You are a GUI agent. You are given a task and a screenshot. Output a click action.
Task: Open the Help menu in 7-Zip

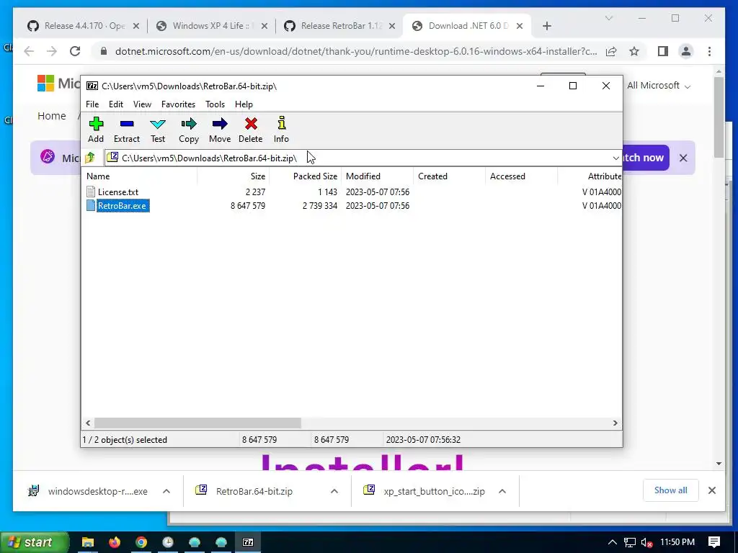pos(244,104)
